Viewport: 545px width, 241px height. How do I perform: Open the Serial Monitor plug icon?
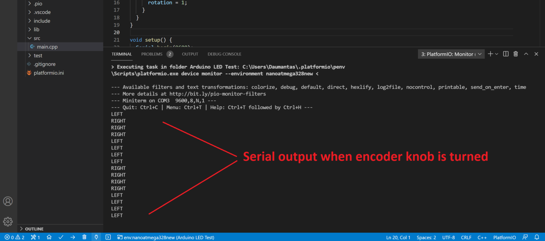96,237
